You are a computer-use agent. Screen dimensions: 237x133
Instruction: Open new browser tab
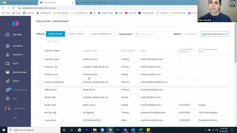pyautogui.click(x=115, y=3)
